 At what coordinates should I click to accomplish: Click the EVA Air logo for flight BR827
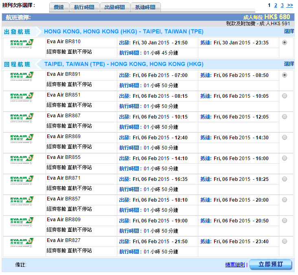22,242
